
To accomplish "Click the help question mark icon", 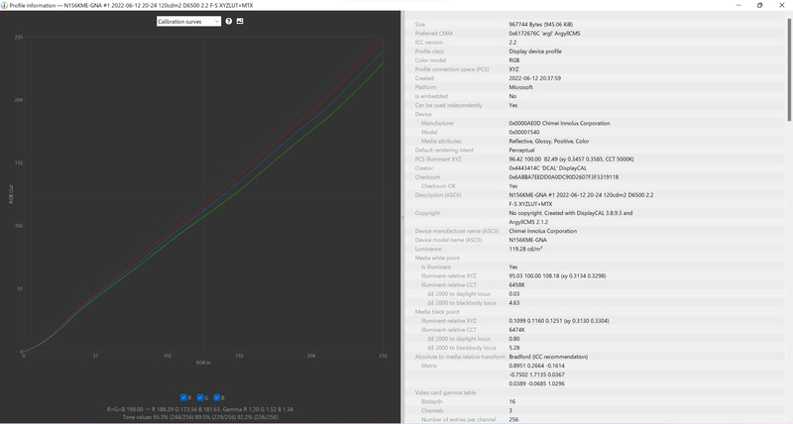I will coord(229,21).
